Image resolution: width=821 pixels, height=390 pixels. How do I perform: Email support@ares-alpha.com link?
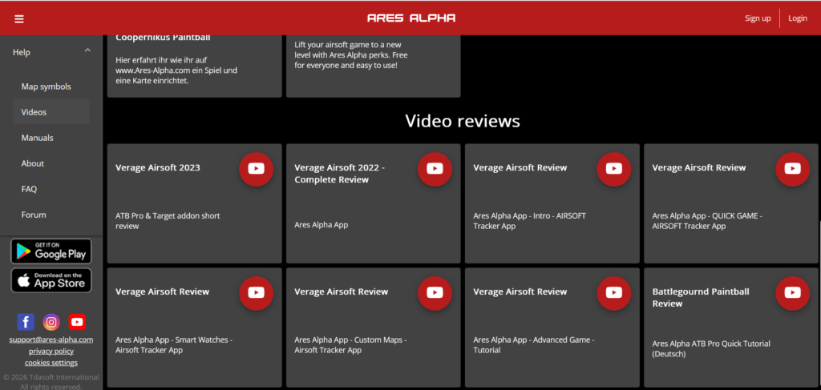(51, 340)
